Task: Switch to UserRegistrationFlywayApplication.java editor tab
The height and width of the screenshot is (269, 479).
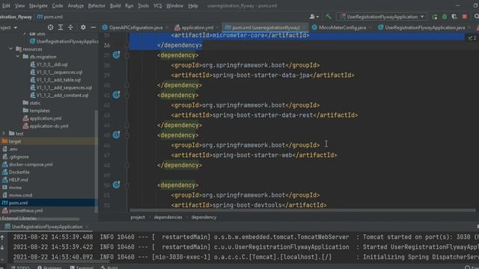Action: click(424, 28)
